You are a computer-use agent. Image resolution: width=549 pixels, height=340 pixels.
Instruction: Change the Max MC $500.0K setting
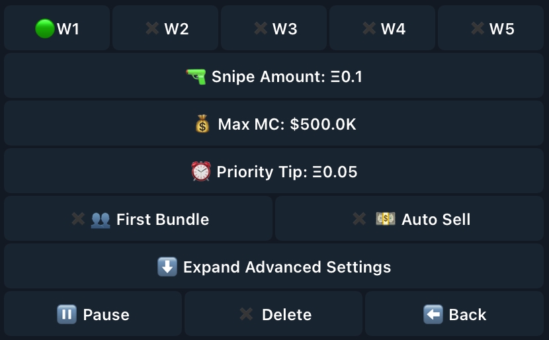pos(274,123)
